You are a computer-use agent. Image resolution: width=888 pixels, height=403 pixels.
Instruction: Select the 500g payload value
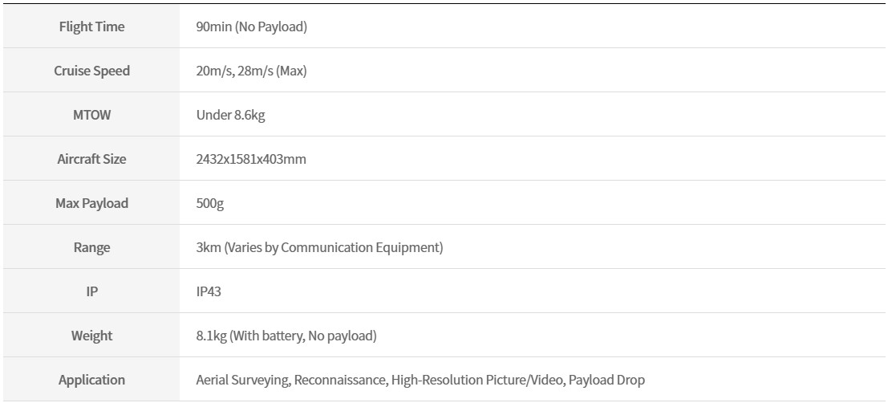click(x=210, y=203)
